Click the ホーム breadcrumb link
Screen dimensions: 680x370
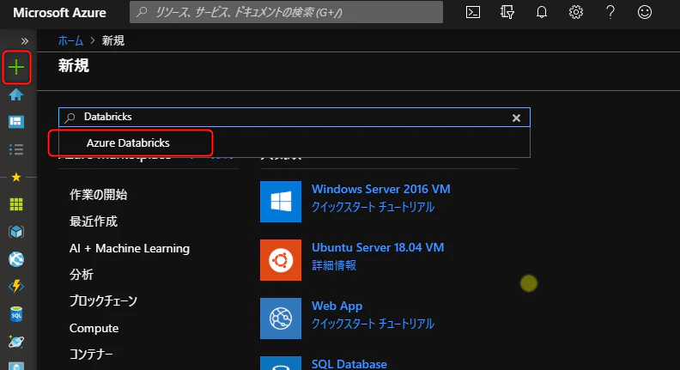[70, 40]
